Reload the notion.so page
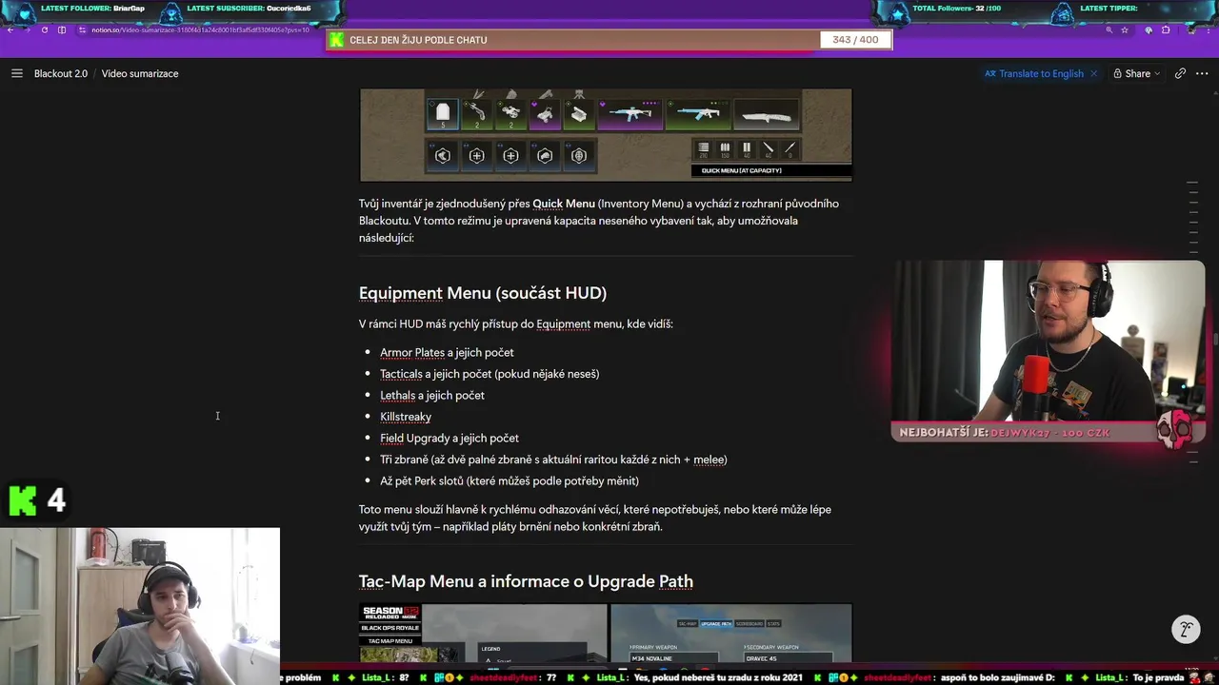The height and width of the screenshot is (685, 1219). tap(45, 30)
